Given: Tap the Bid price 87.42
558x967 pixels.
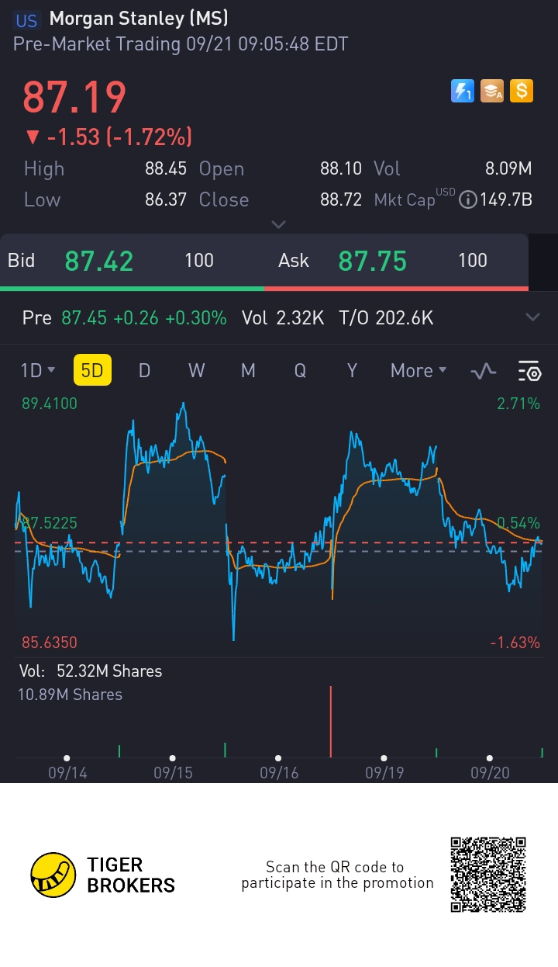Looking at the screenshot, I should click(x=99, y=262).
